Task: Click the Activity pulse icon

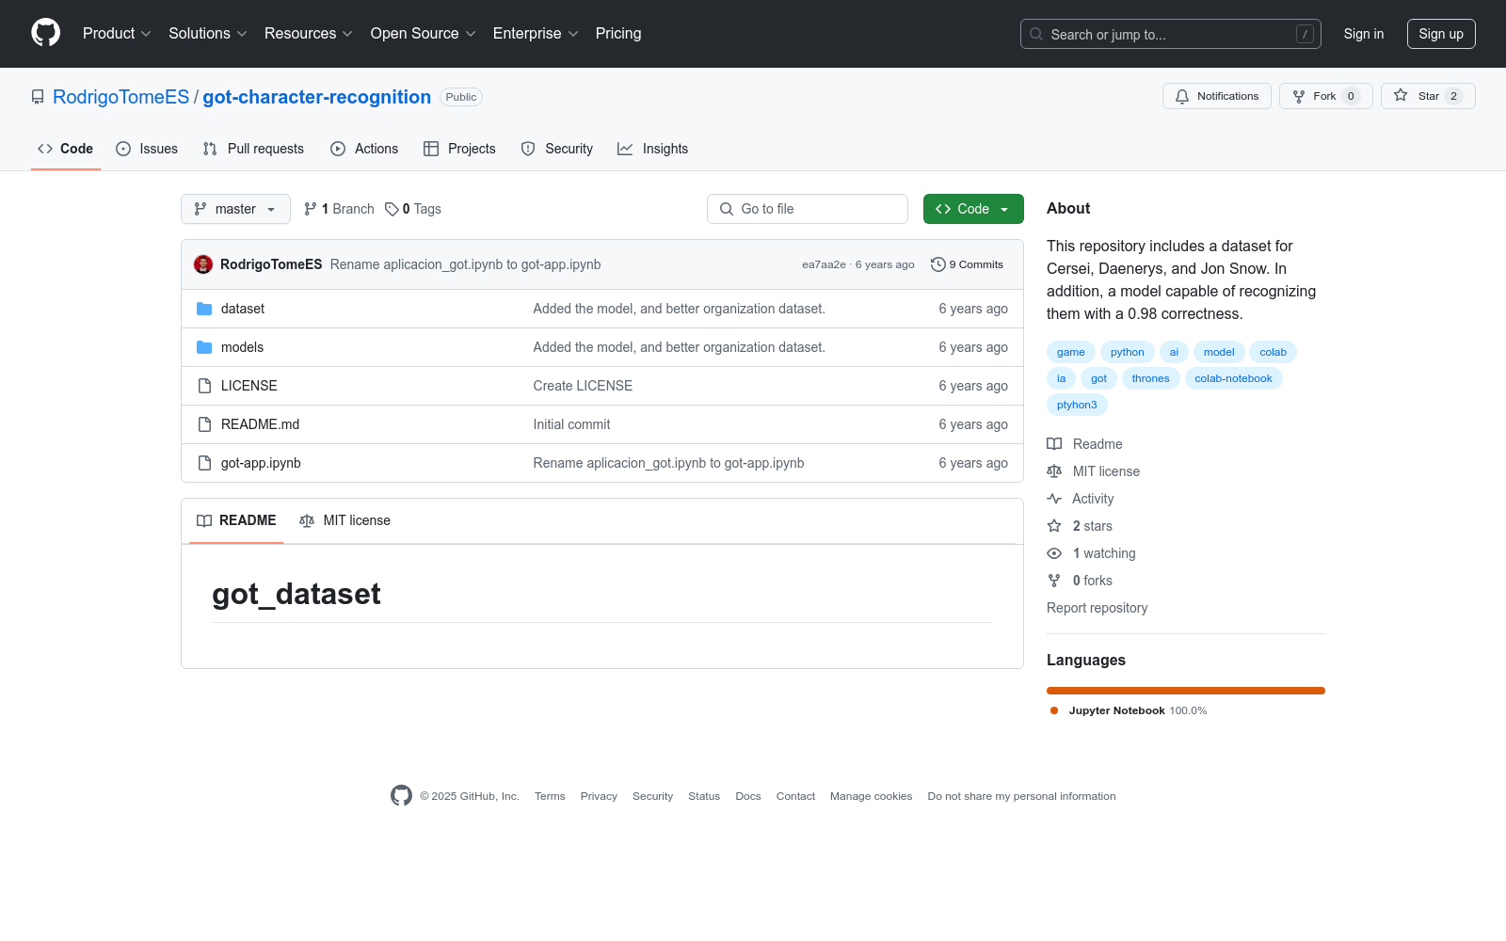Action: (x=1054, y=499)
